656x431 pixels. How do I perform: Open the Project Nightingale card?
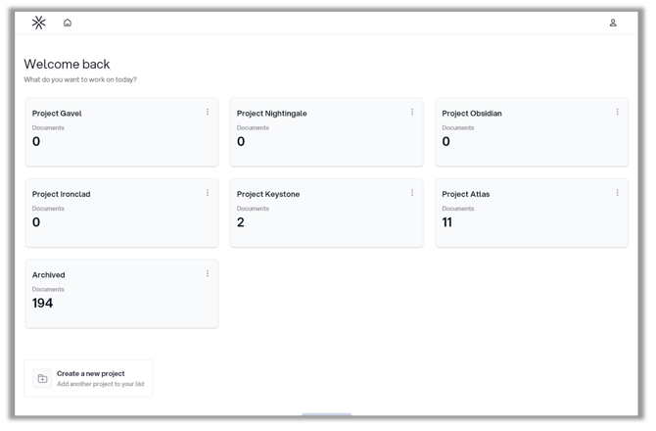point(326,132)
